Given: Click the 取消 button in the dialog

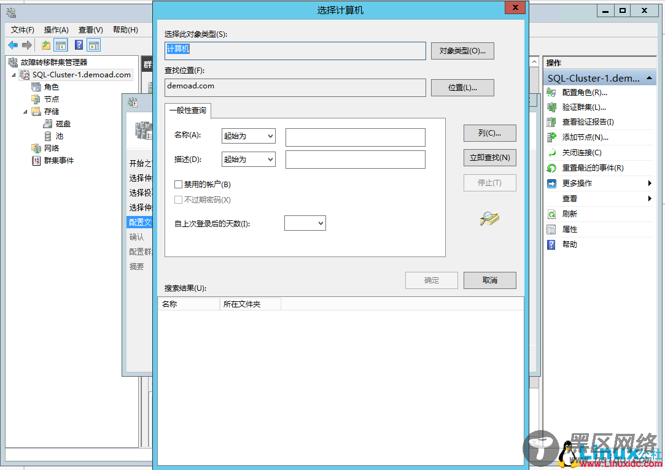Looking at the screenshot, I should [489, 280].
